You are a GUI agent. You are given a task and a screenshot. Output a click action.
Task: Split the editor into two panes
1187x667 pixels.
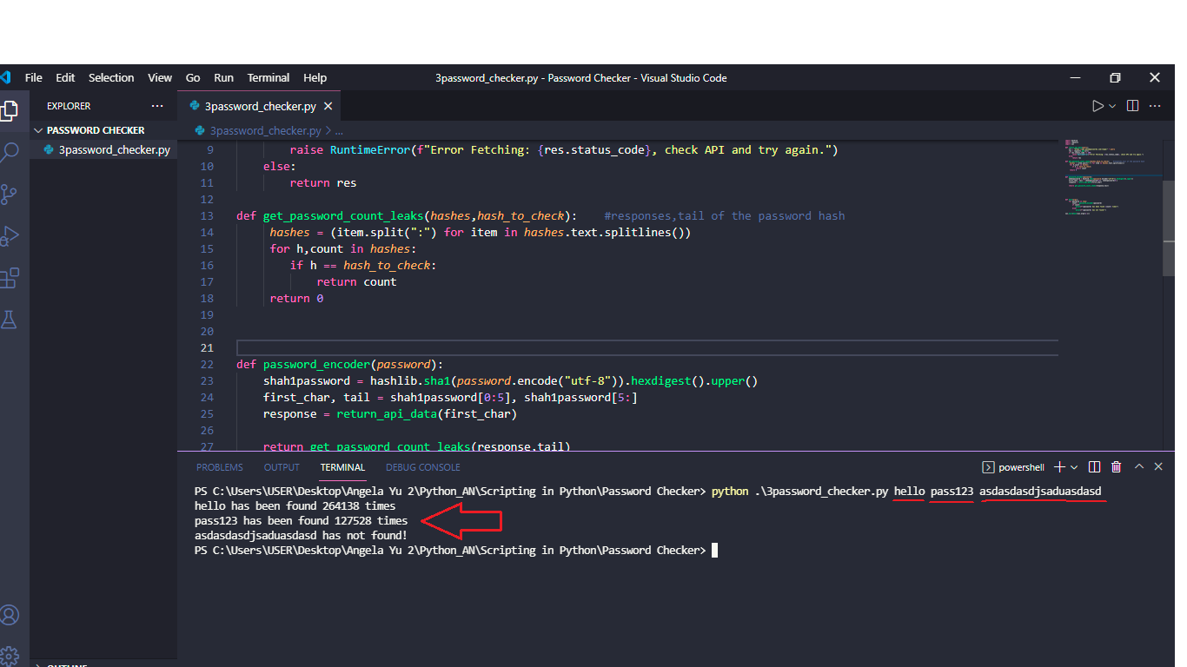(1131, 104)
